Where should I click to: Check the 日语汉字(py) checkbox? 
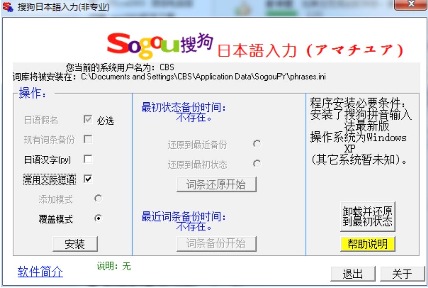88,159
